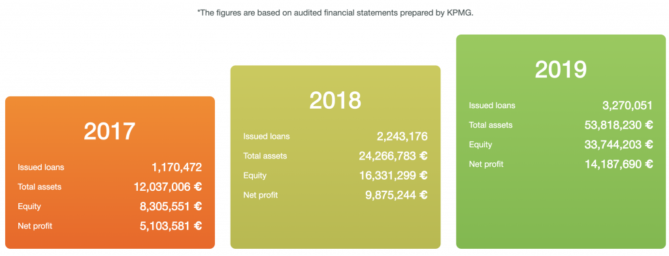This screenshot has width=669, height=256.
Task: Click the Issued loans label in 2019 card
Action: tap(492, 106)
